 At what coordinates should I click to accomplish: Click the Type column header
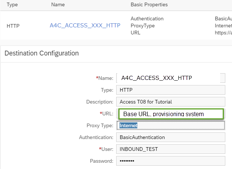[x=13, y=5]
